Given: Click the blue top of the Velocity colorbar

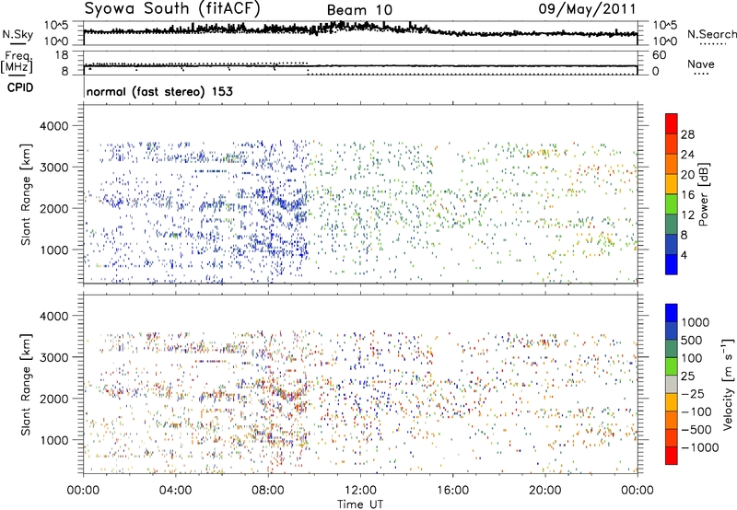Looking at the screenshot, I should 672,313.
